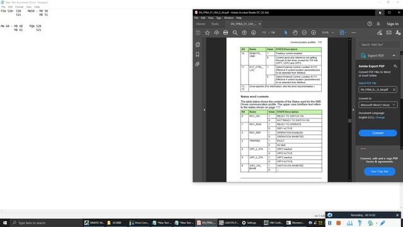
Task: Click the share with others person icon
Action: 398,33
